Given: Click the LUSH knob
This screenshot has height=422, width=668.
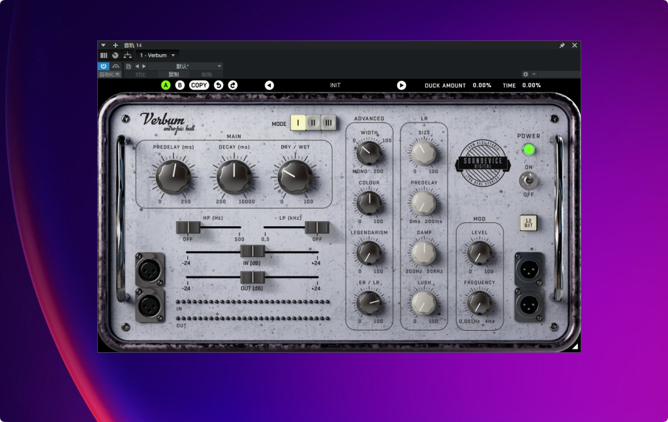Looking at the screenshot, I should (424, 303).
